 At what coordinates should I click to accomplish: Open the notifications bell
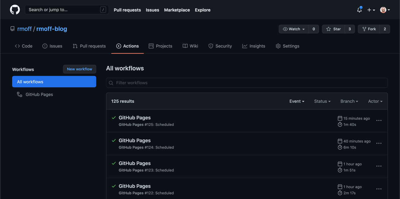point(359,10)
